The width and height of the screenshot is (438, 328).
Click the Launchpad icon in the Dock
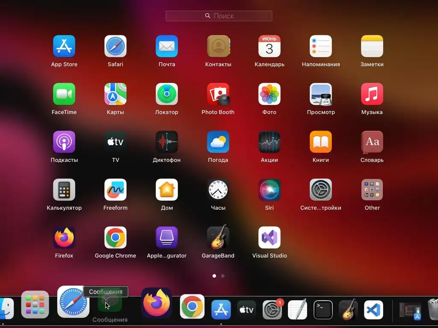pyautogui.click(x=35, y=305)
